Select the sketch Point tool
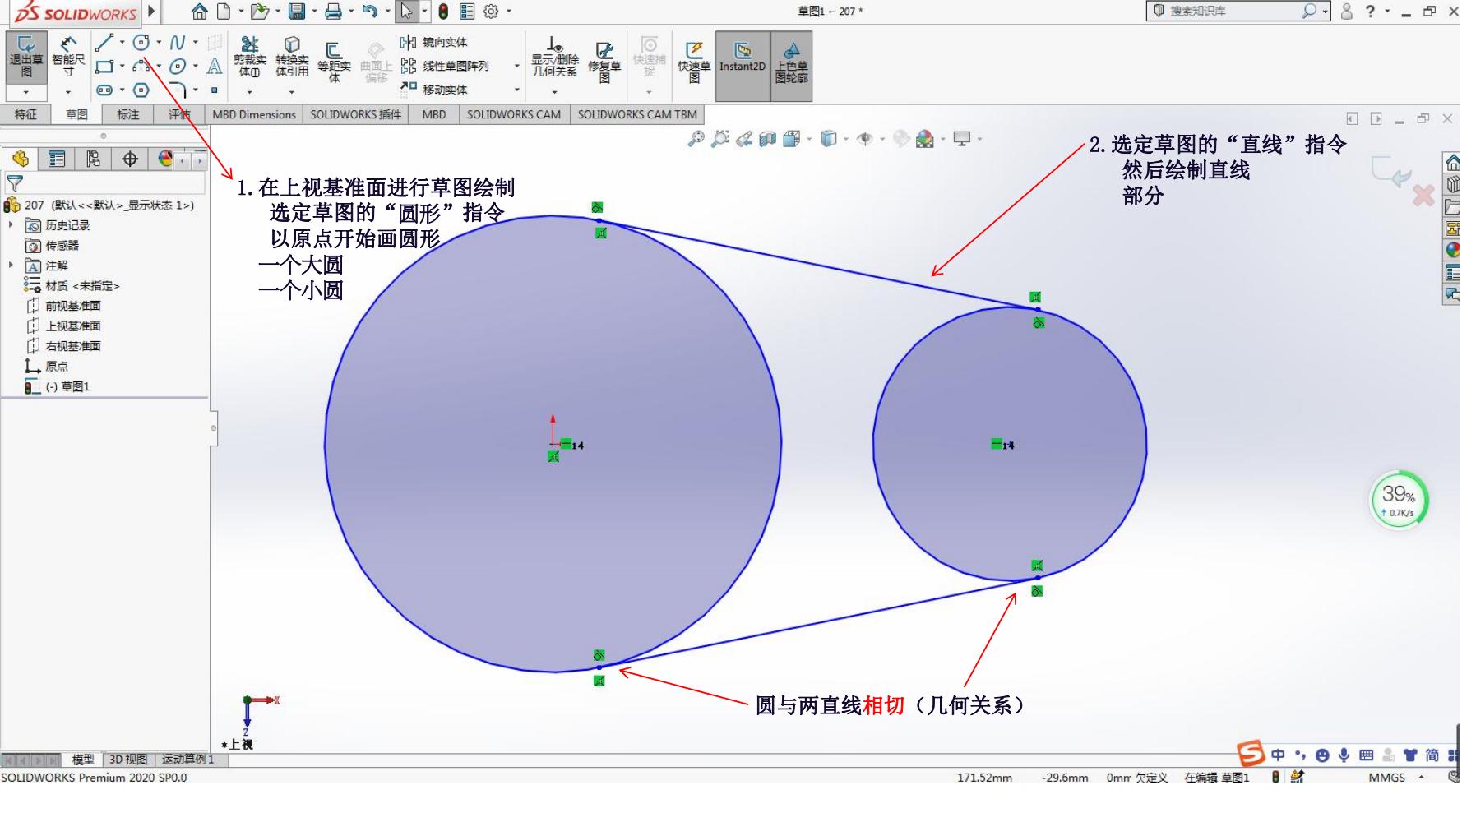This screenshot has width=1462, height=822. click(x=215, y=90)
